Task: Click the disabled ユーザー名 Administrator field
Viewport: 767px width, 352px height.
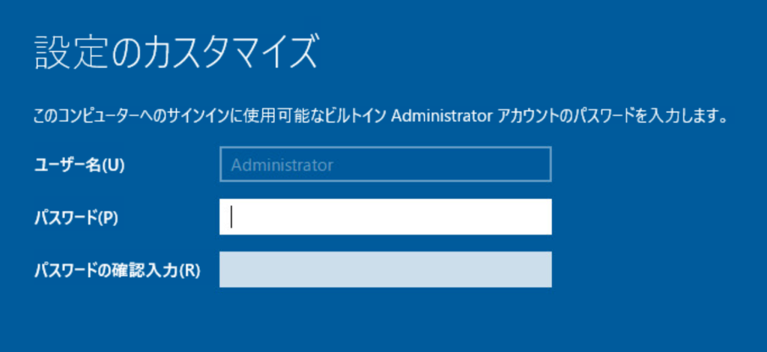Action: [x=386, y=164]
